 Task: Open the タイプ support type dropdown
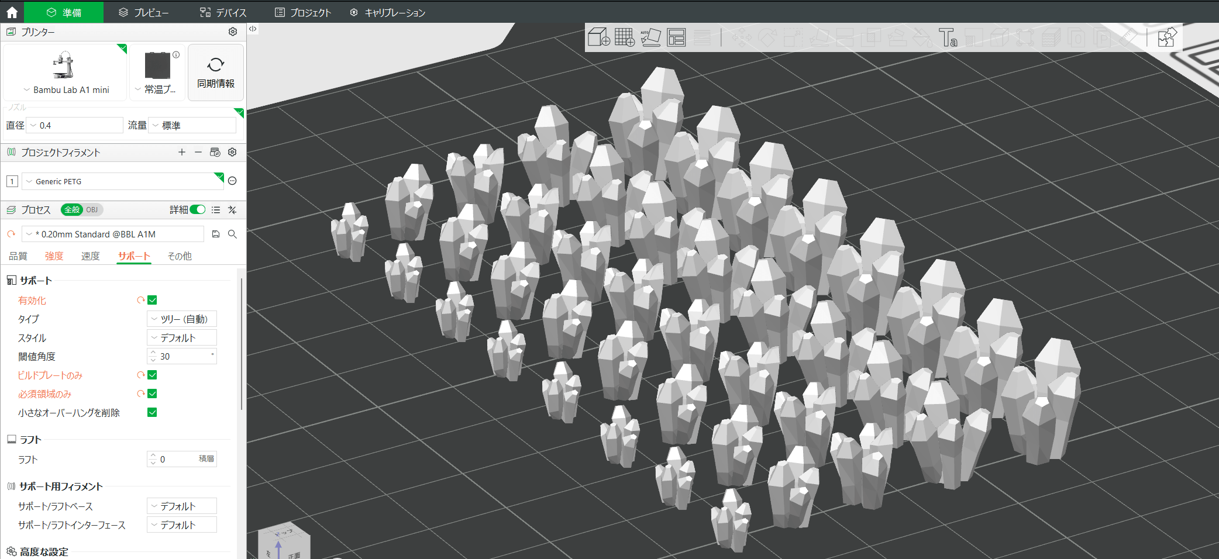click(182, 319)
